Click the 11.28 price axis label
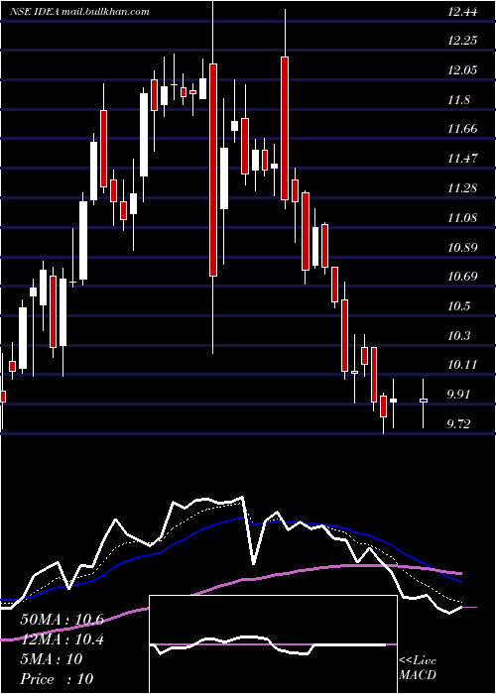 pos(462,188)
